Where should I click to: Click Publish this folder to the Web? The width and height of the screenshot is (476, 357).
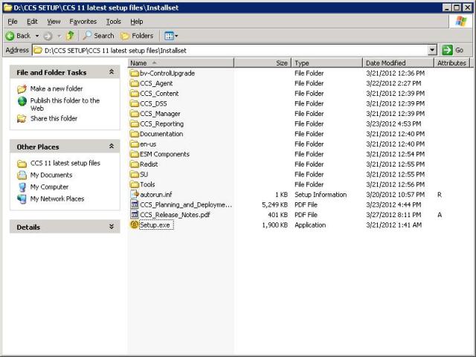[65, 104]
